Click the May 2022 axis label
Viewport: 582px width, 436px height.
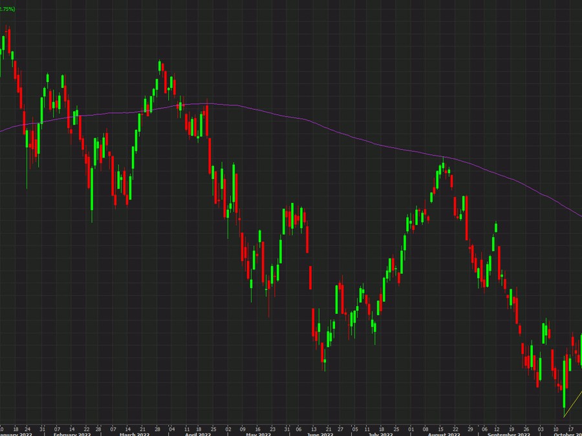[x=257, y=434]
